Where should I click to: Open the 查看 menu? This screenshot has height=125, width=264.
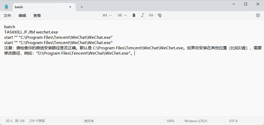[37, 16]
